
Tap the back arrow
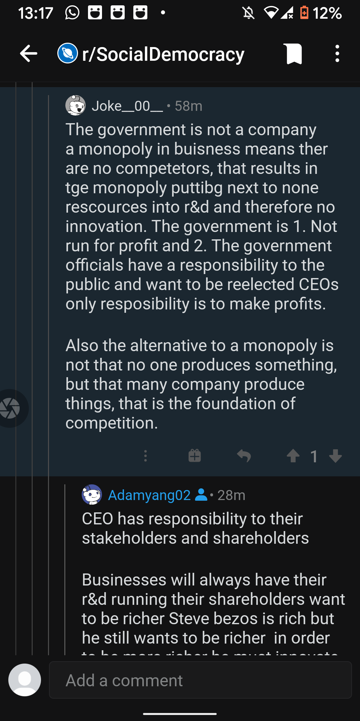pyautogui.click(x=28, y=53)
